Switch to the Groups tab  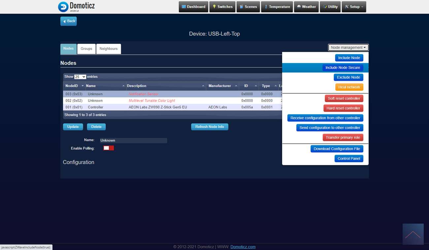[x=86, y=49]
